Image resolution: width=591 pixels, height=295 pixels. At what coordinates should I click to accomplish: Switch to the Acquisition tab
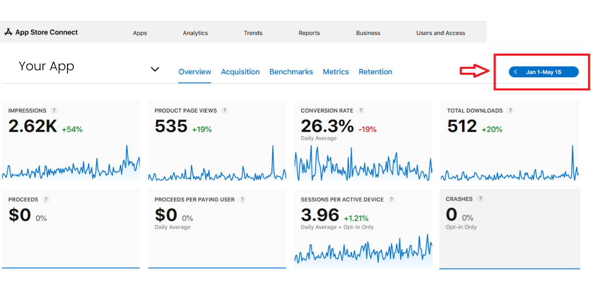point(240,72)
